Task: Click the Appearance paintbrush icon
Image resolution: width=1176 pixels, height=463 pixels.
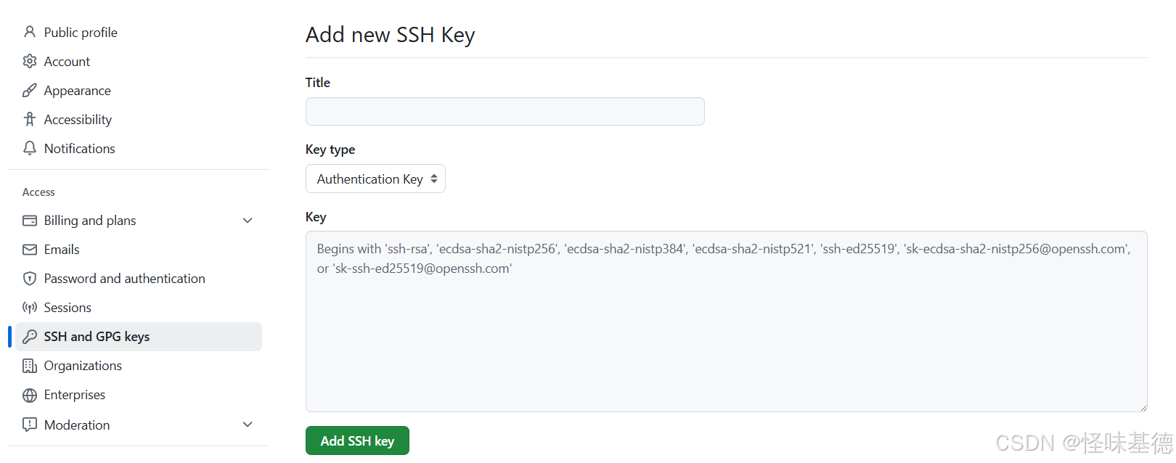Action: coord(29,90)
